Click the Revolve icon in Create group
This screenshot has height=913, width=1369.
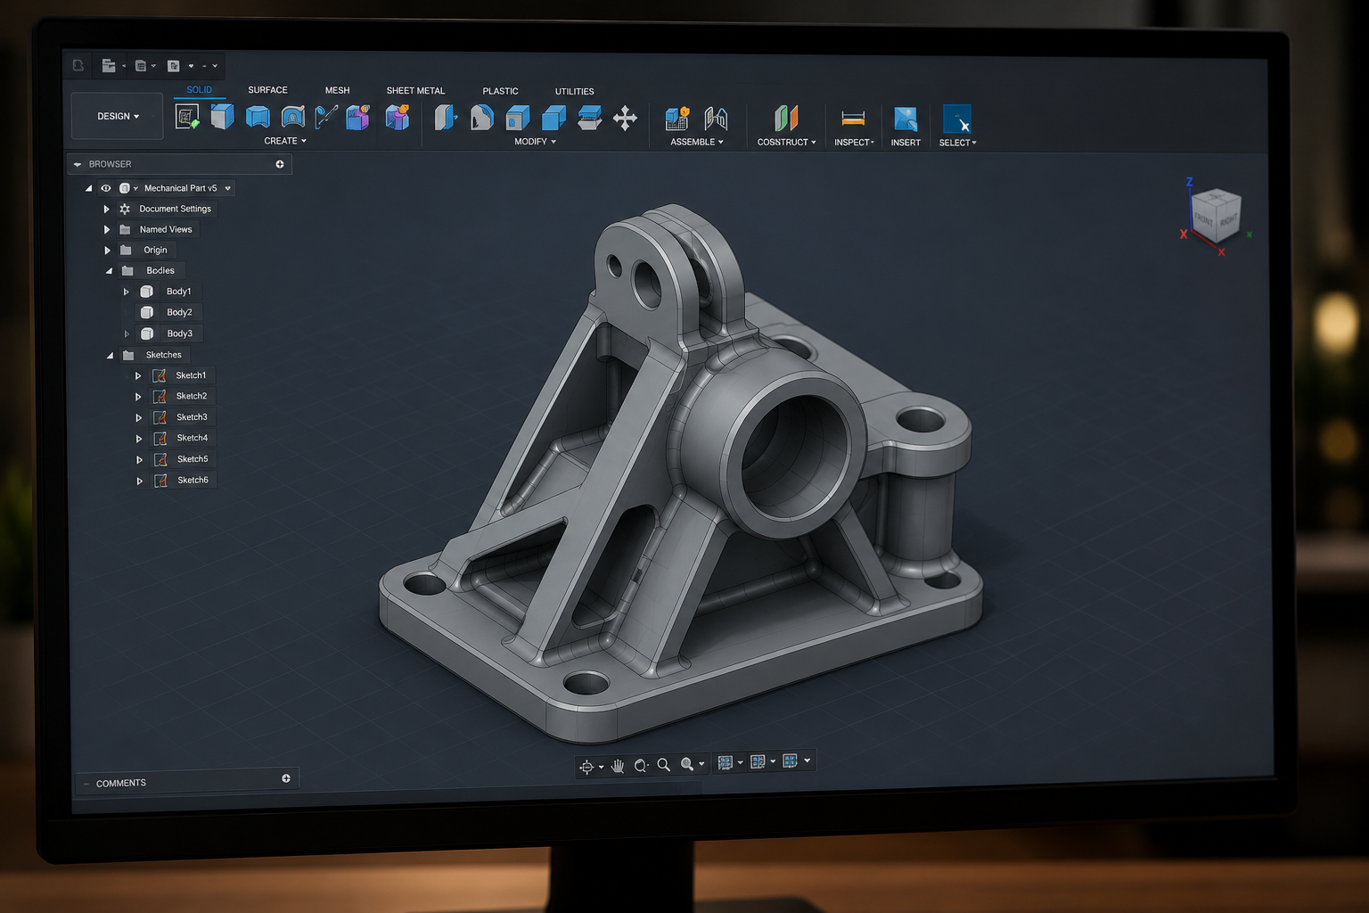[x=258, y=117]
